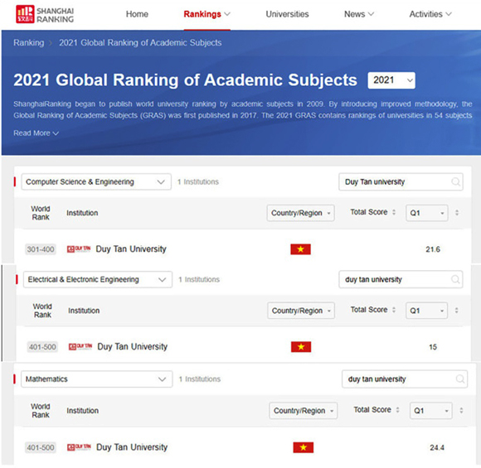Click Vietnam flag in Computer Science row
Screen dimensions: 481x468
tap(300, 249)
